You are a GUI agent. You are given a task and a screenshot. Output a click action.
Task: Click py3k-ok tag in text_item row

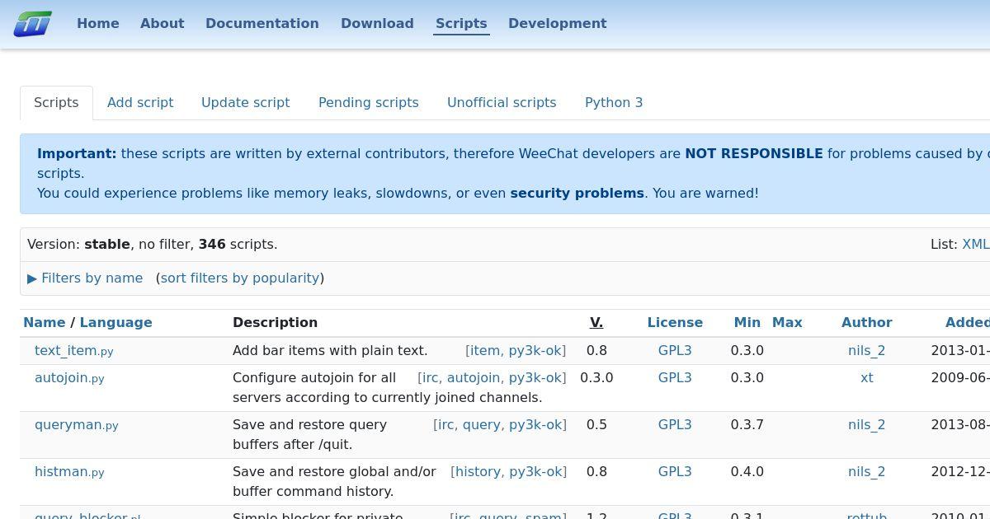pos(535,351)
